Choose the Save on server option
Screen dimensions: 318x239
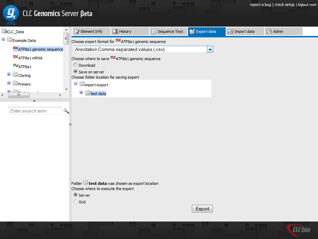pyautogui.click(x=75, y=72)
